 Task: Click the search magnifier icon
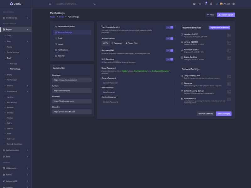[94, 4]
